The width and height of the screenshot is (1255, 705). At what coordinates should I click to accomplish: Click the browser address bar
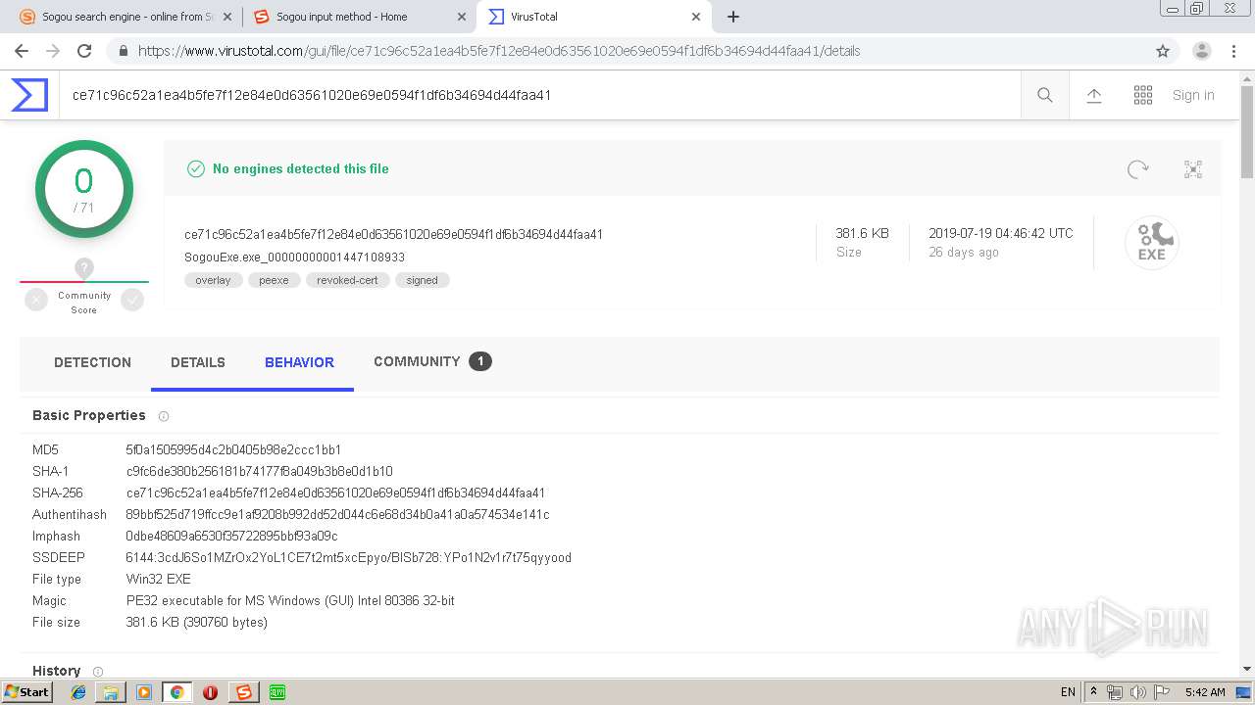tap(627, 51)
